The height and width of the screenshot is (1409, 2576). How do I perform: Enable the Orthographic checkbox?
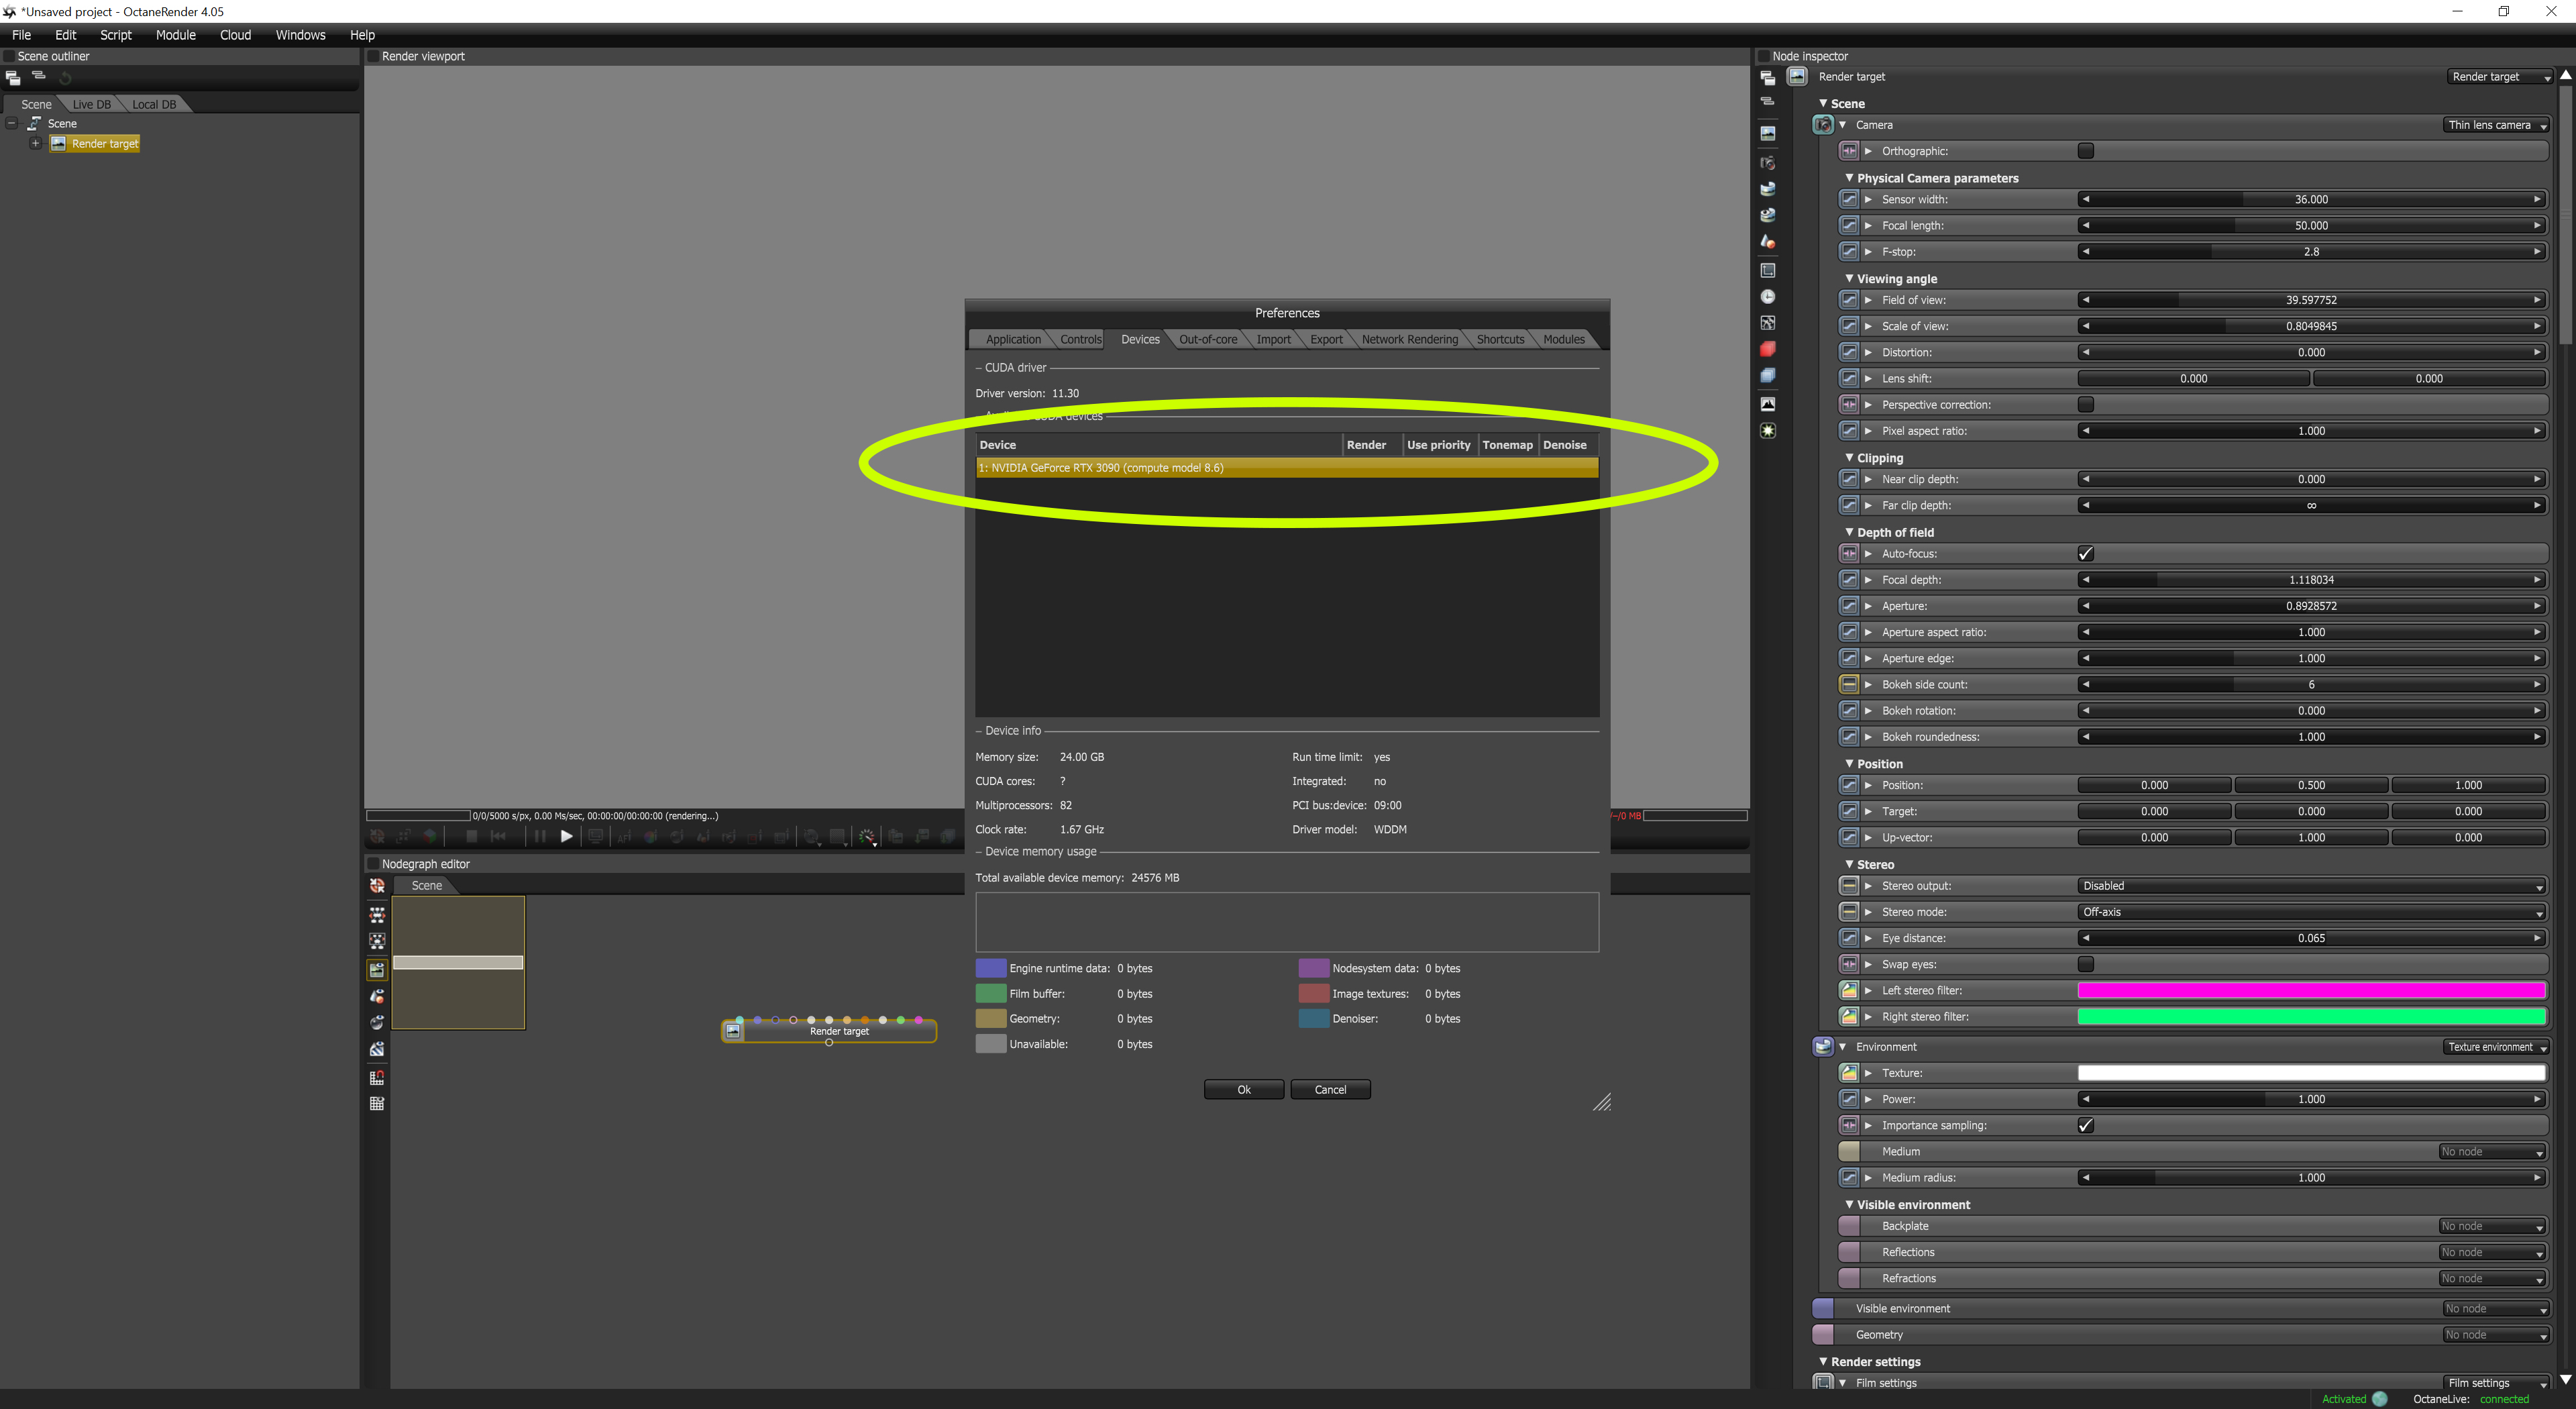2085,151
